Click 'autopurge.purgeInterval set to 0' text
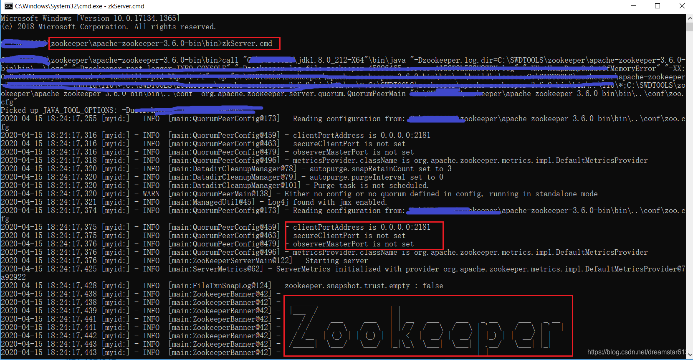 376,177
